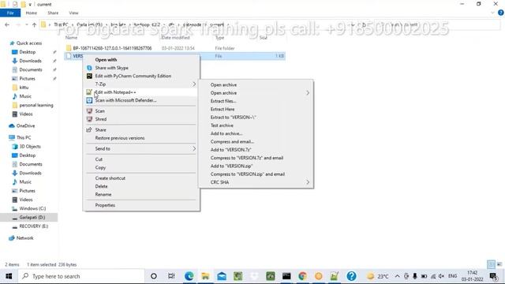The height and width of the screenshot is (284, 505).
Task: Click the Skype icon beside Share with Skype
Action: click(89, 68)
